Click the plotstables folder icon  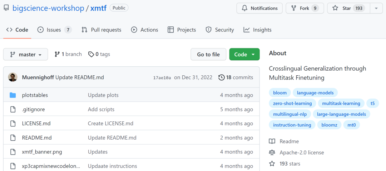point(13,95)
